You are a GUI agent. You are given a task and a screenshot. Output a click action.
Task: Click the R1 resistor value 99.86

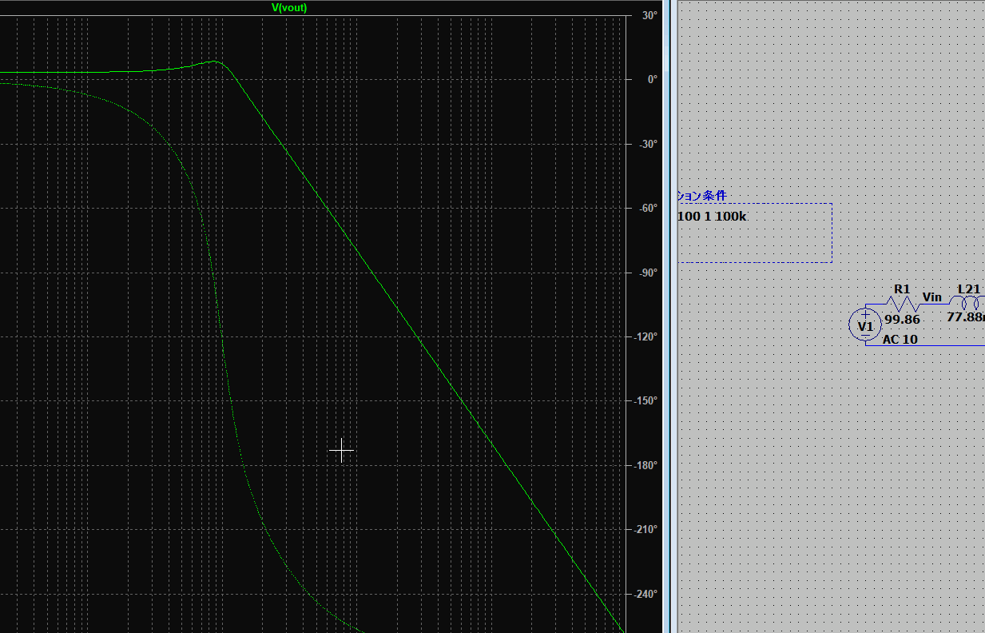[902, 320]
